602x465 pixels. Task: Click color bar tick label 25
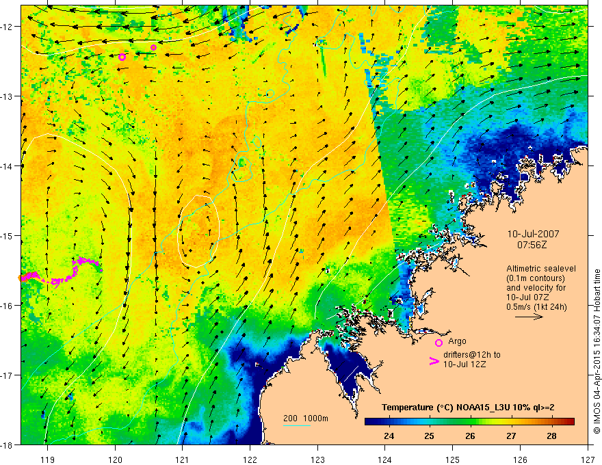pyautogui.click(x=429, y=436)
